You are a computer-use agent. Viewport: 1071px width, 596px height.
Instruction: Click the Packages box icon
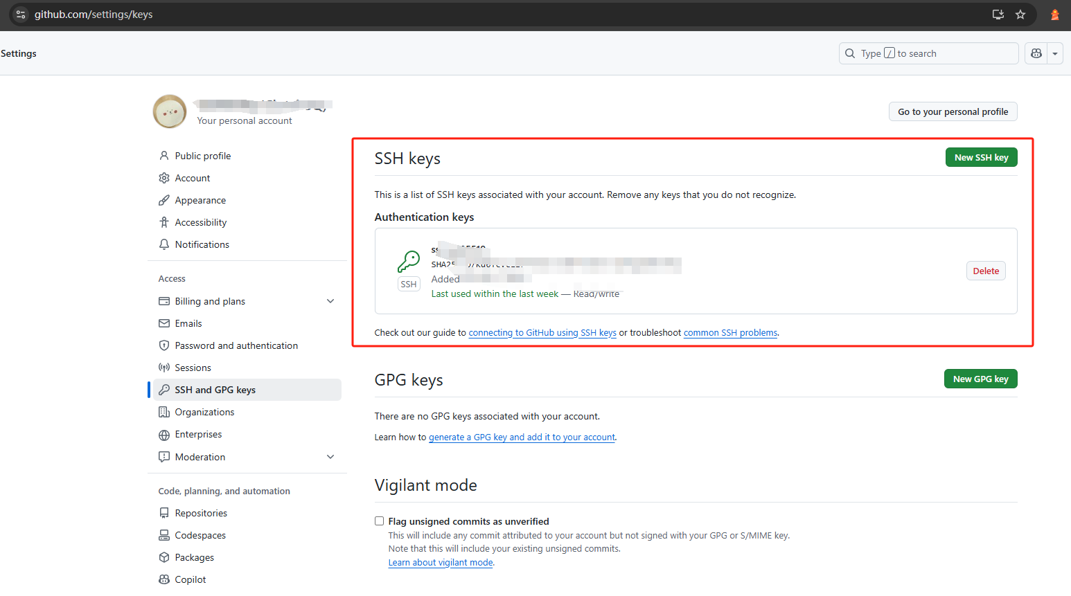coord(164,557)
